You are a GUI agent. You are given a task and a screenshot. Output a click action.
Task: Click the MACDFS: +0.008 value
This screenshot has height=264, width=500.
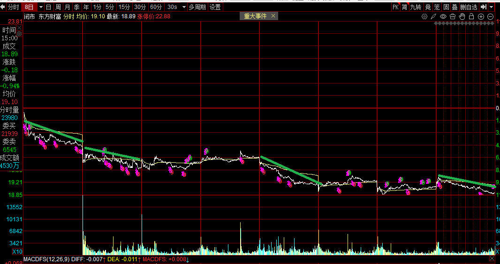tap(164, 259)
